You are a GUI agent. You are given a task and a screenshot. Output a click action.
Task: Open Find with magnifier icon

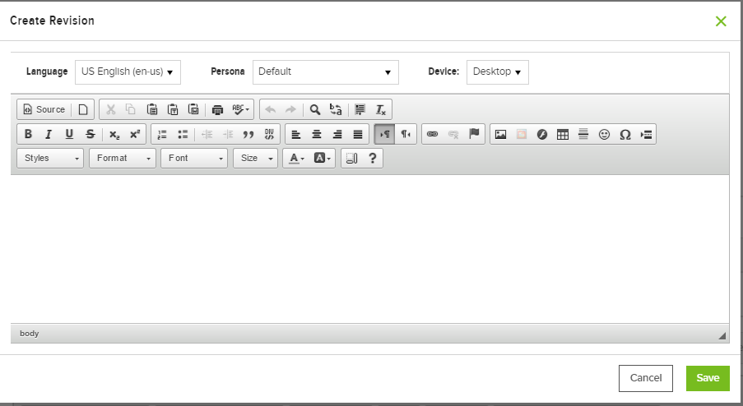[x=315, y=109]
